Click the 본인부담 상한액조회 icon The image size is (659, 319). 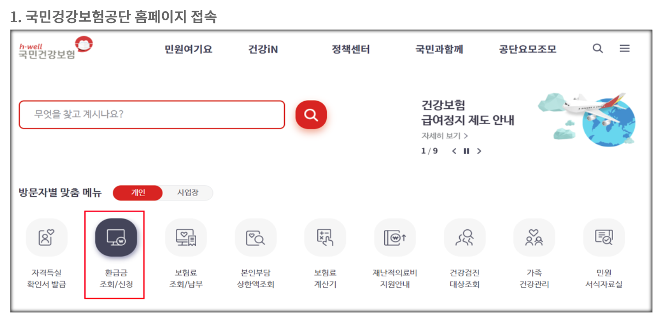[256, 237]
